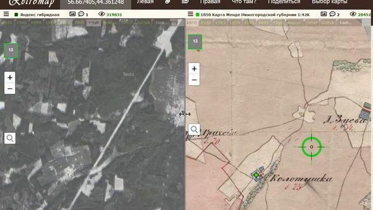Select the YHyb tab on left map

(x=93, y=23)
